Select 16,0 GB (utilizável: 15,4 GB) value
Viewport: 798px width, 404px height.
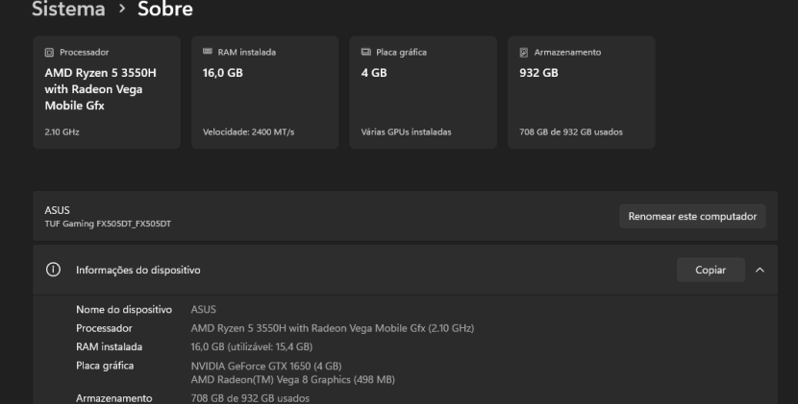pos(251,347)
